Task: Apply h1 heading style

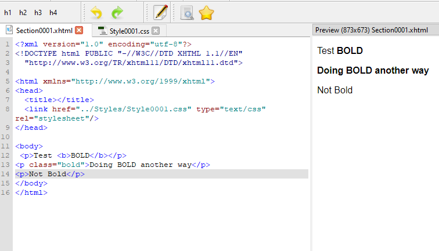Action: (8, 13)
